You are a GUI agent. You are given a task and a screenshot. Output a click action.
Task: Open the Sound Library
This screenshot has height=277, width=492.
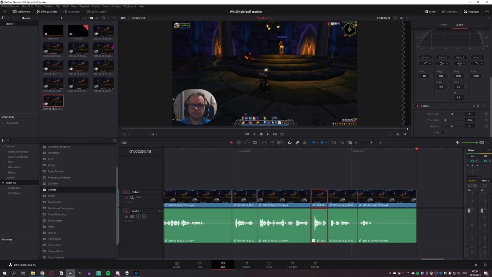(x=96, y=11)
